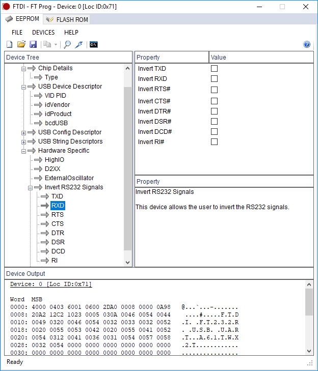The image size is (318, 371).
Task: Click arrow icon beside Hardware Specific
Action: click(x=32, y=151)
